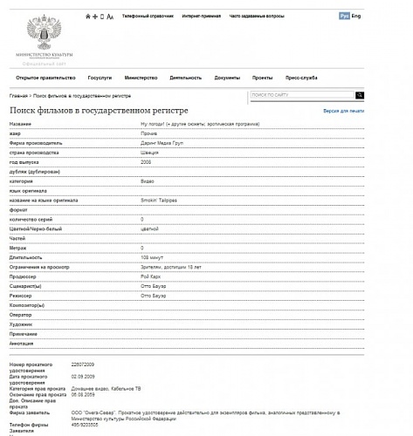This screenshot has height=436, width=413.
Task: Click producer name 'Рой Карх'
Action: [x=151, y=276]
